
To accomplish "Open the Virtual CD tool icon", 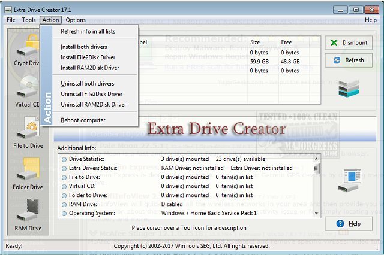I will coord(27,87).
